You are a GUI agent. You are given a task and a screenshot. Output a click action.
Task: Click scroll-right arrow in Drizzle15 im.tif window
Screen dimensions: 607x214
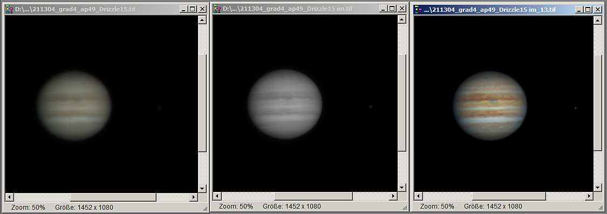(393, 196)
